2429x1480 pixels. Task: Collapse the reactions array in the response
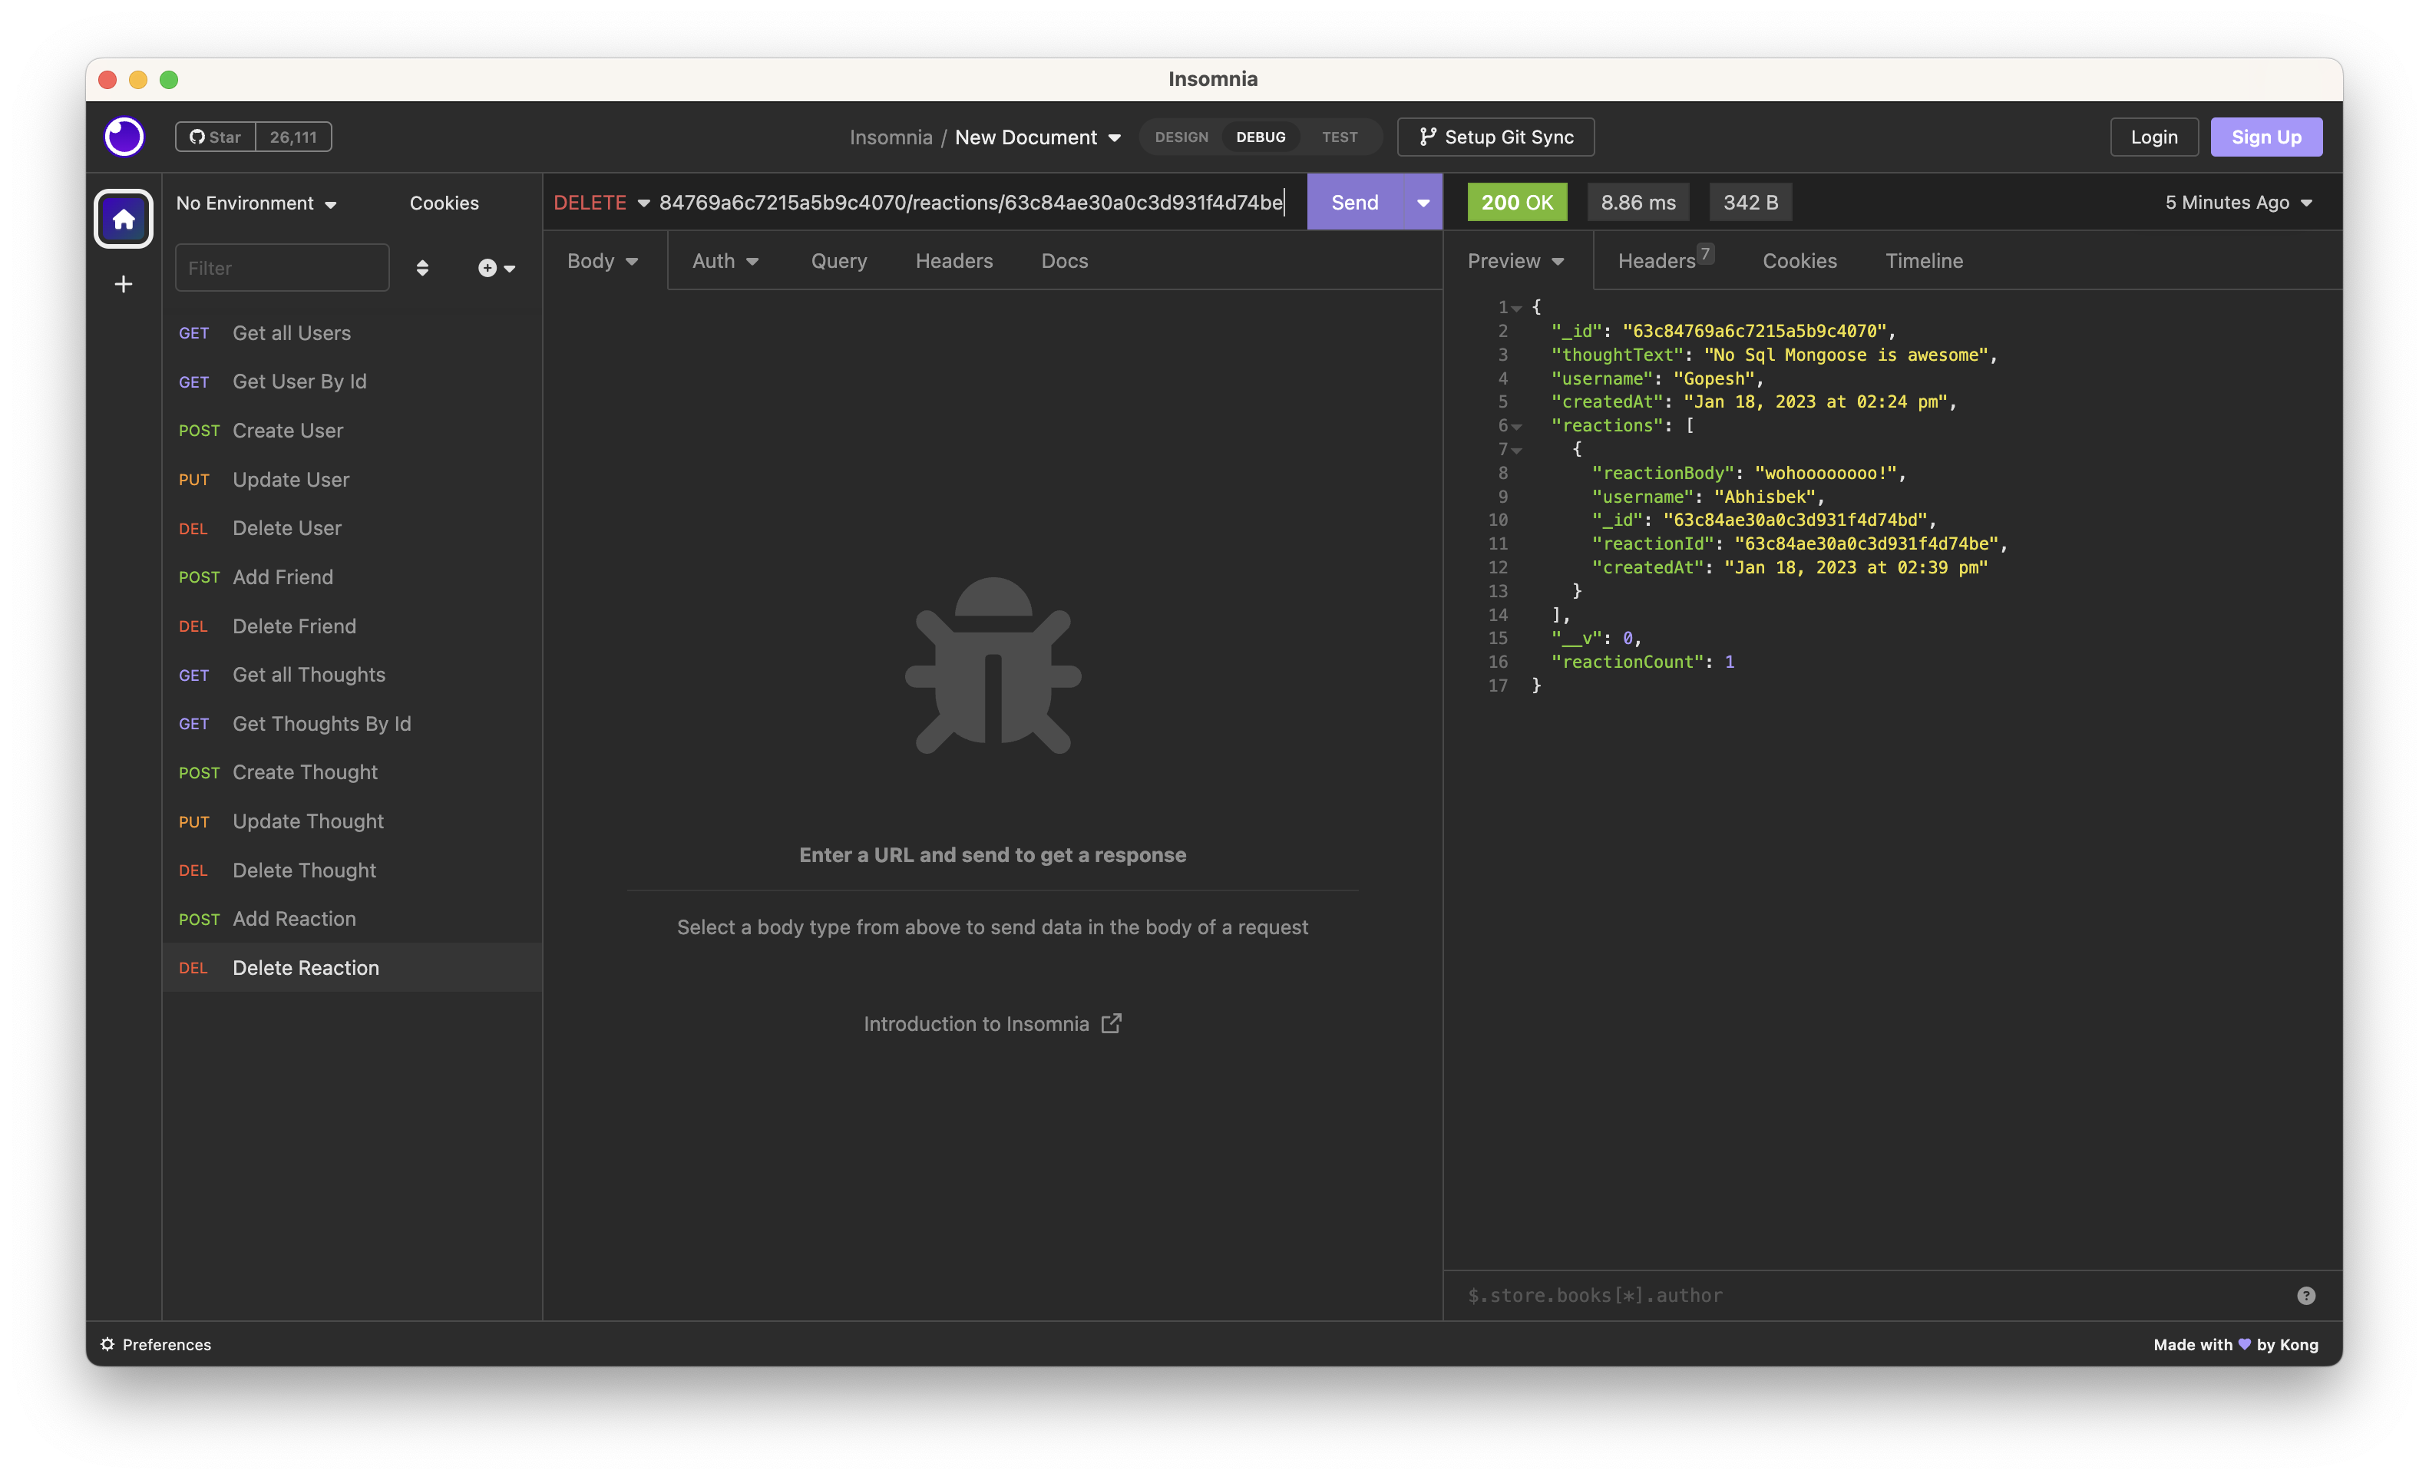(1516, 426)
